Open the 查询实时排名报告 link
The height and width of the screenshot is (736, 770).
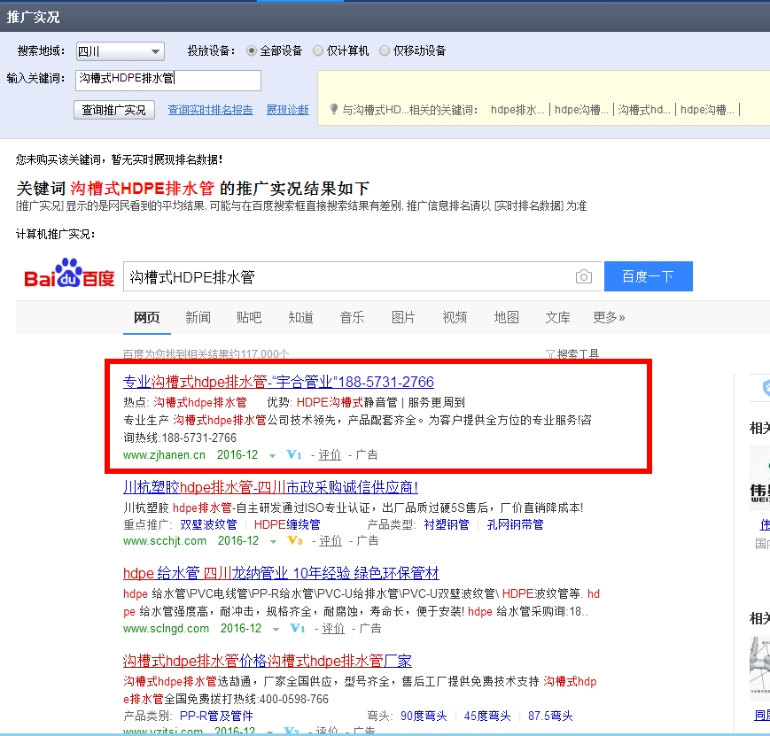[210, 110]
